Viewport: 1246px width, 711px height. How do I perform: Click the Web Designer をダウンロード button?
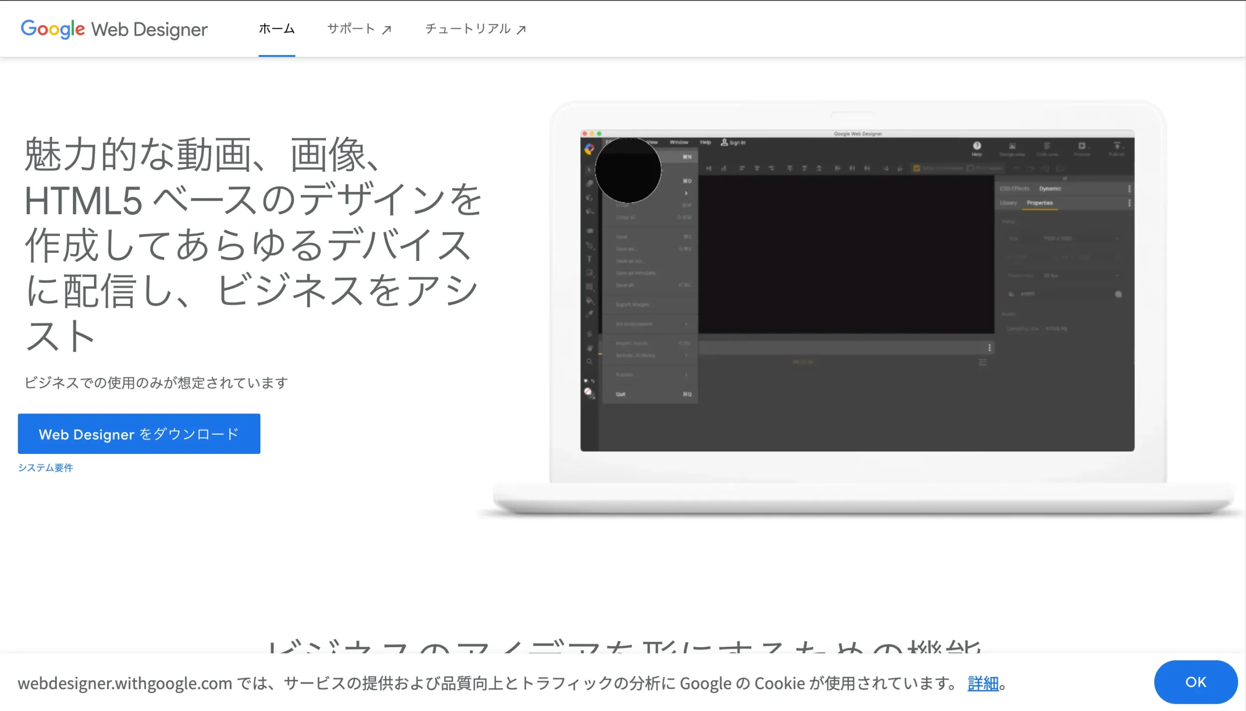pyautogui.click(x=139, y=433)
